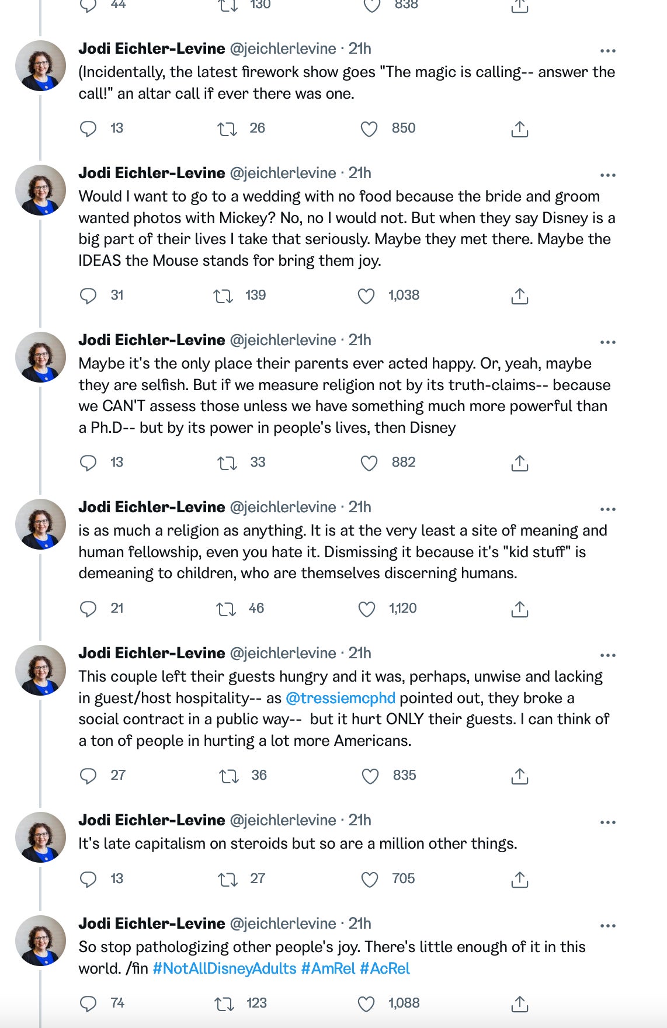This screenshot has width=667, height=1028.
Task: Retweet the tweet with 123 retweets
Action: tap(224, 1004)
